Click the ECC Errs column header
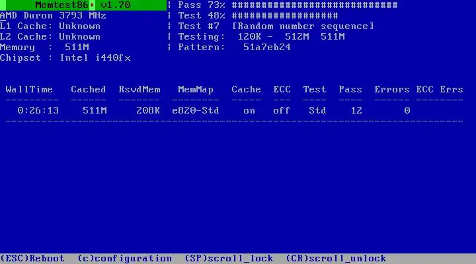 (440, 89)
